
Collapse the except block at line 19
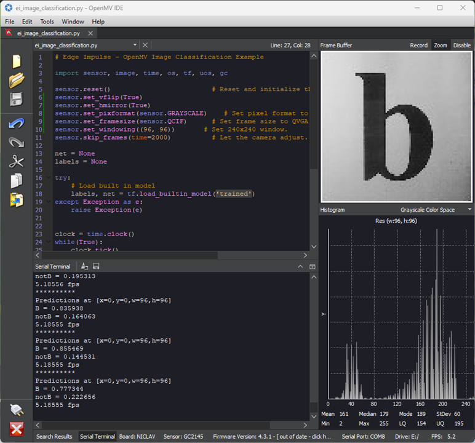pos(49,201)
